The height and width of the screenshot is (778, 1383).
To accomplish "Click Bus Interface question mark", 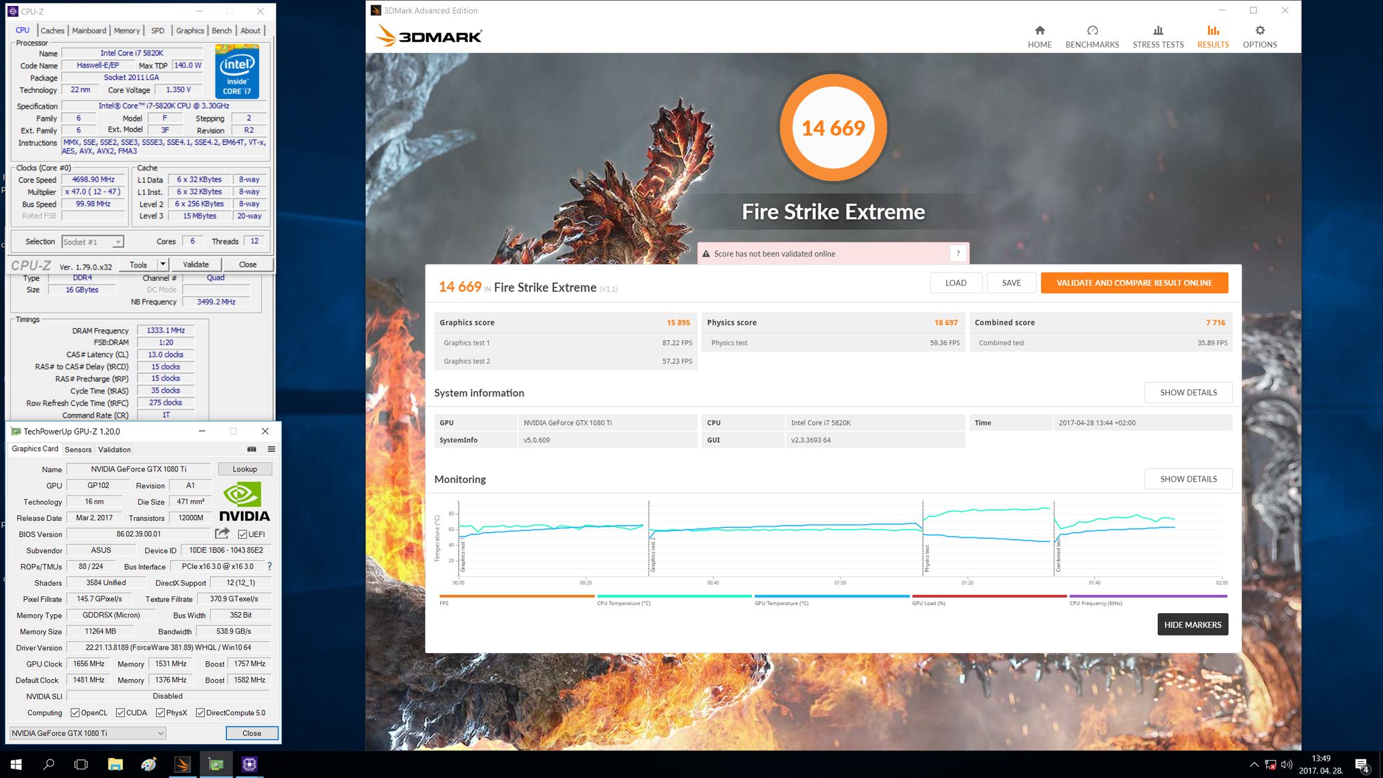I will point(269,566).
